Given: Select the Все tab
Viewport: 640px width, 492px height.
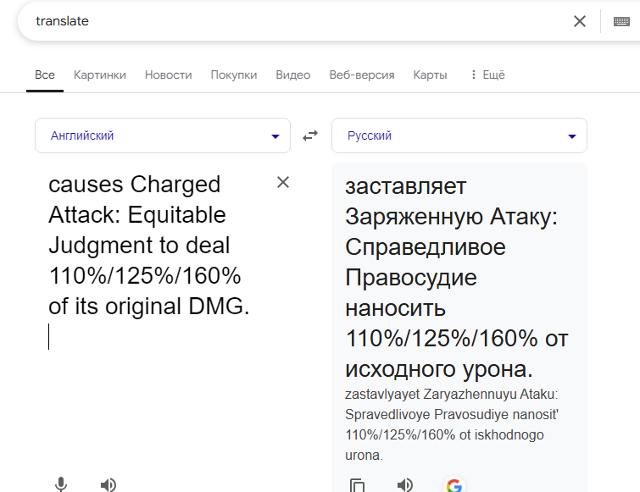Looking at the screenshot, I should (x=45, y=75).
